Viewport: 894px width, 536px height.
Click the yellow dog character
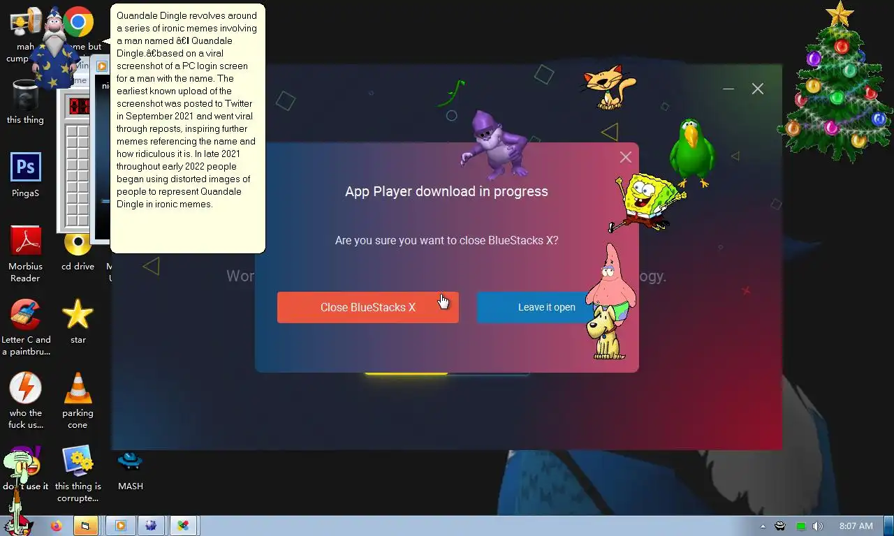606,334
